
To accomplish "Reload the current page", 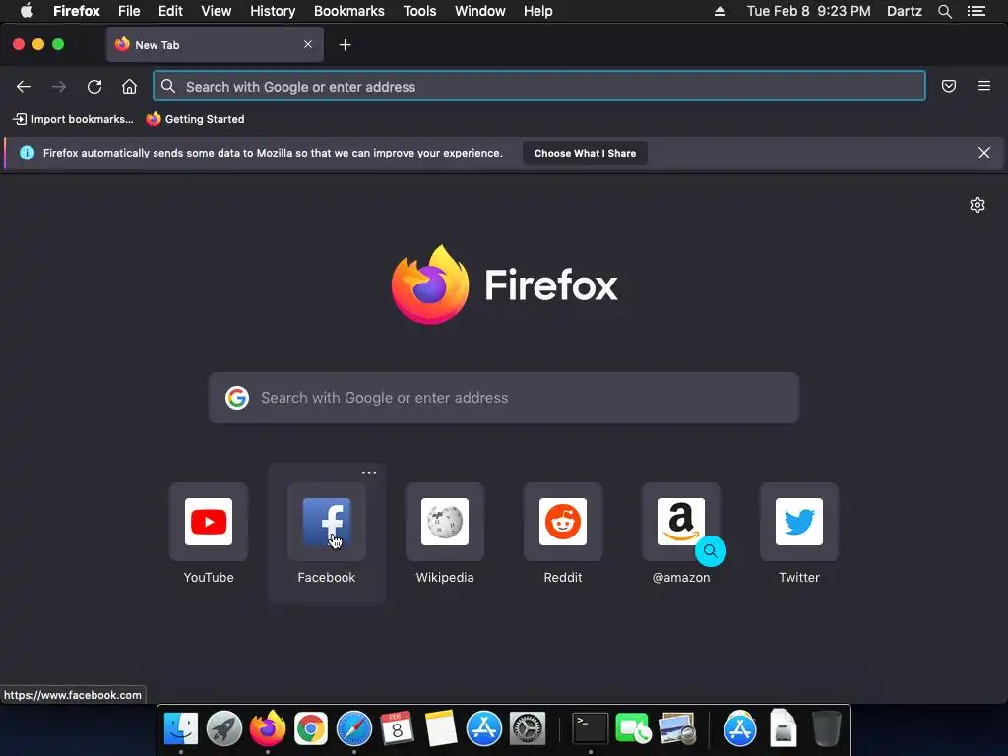I will pyautogui.click(x=94, y=87).
